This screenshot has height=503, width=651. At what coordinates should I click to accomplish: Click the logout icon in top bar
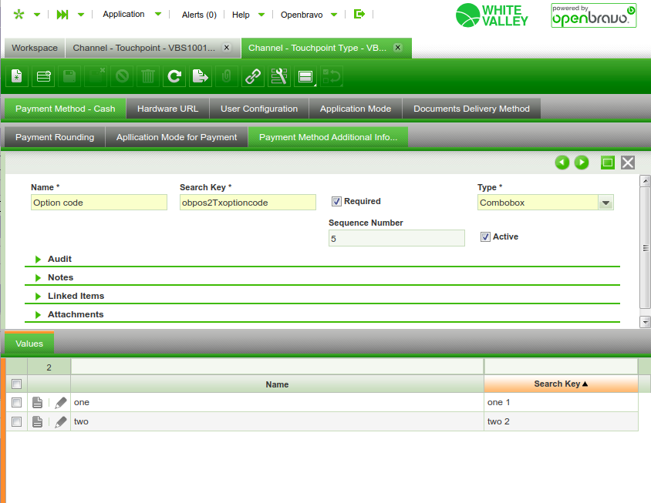pos(359,14)
